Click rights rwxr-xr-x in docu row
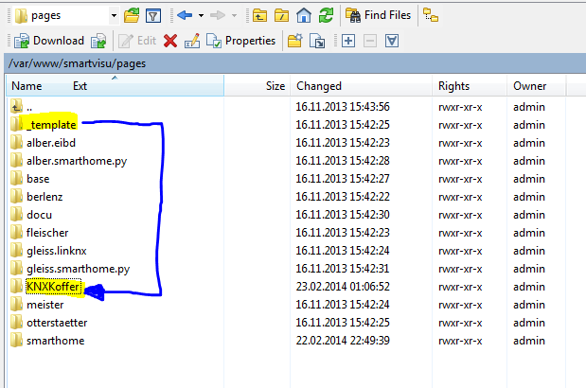 (460, 215)
